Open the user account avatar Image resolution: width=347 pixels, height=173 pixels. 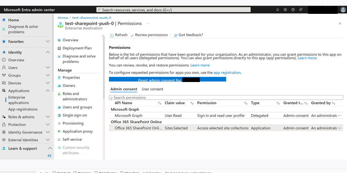(x=343, y=10)
